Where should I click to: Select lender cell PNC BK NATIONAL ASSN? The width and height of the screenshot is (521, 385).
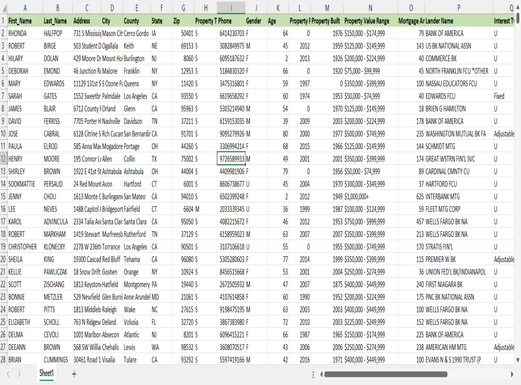pyautogui.click(x=459, y=297)
